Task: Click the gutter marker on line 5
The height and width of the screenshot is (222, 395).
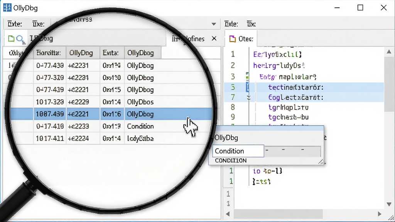Action: [x=248, y=87]
